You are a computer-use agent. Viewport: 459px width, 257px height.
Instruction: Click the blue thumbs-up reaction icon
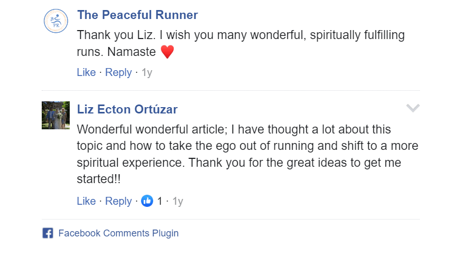pyautogui.click(x=147, y=201)
